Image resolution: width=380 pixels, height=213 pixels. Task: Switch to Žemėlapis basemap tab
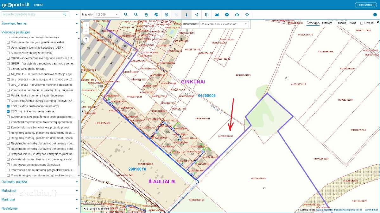coord(313,23)
